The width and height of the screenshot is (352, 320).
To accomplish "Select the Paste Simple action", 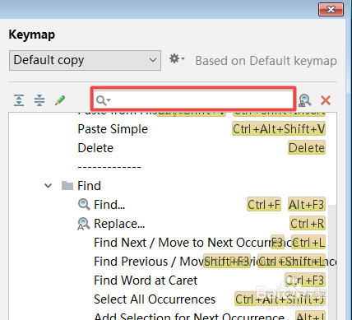I will coord(113,129).
